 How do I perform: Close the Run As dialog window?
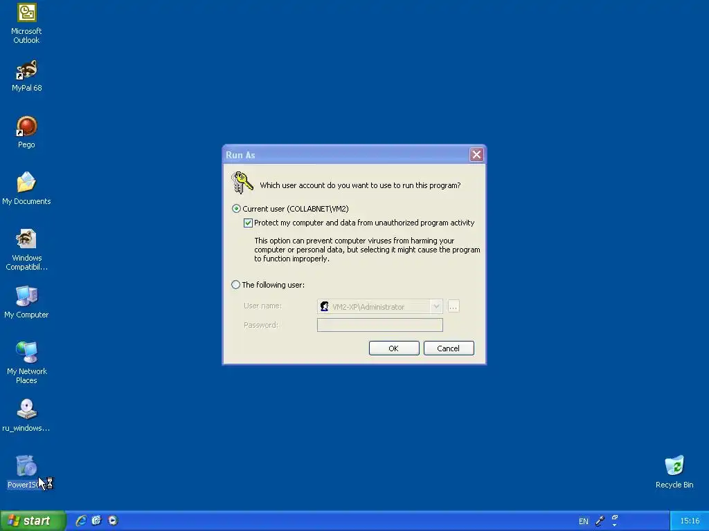[476, 154]
